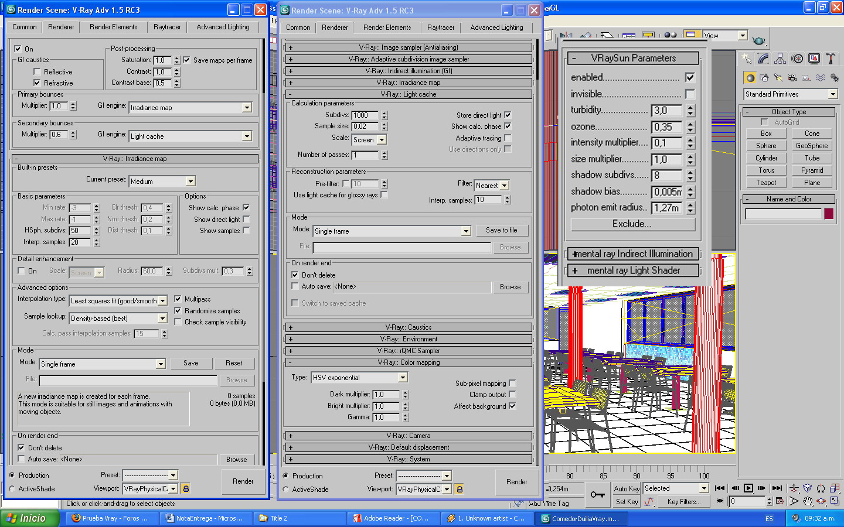This screenshot has width=844, height=527.
Task: Open Raytracer tab in right Render Scene
Action: click(441, 28)
